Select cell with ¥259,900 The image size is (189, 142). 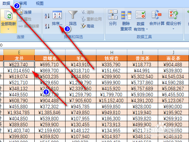(x=50, y=125)
